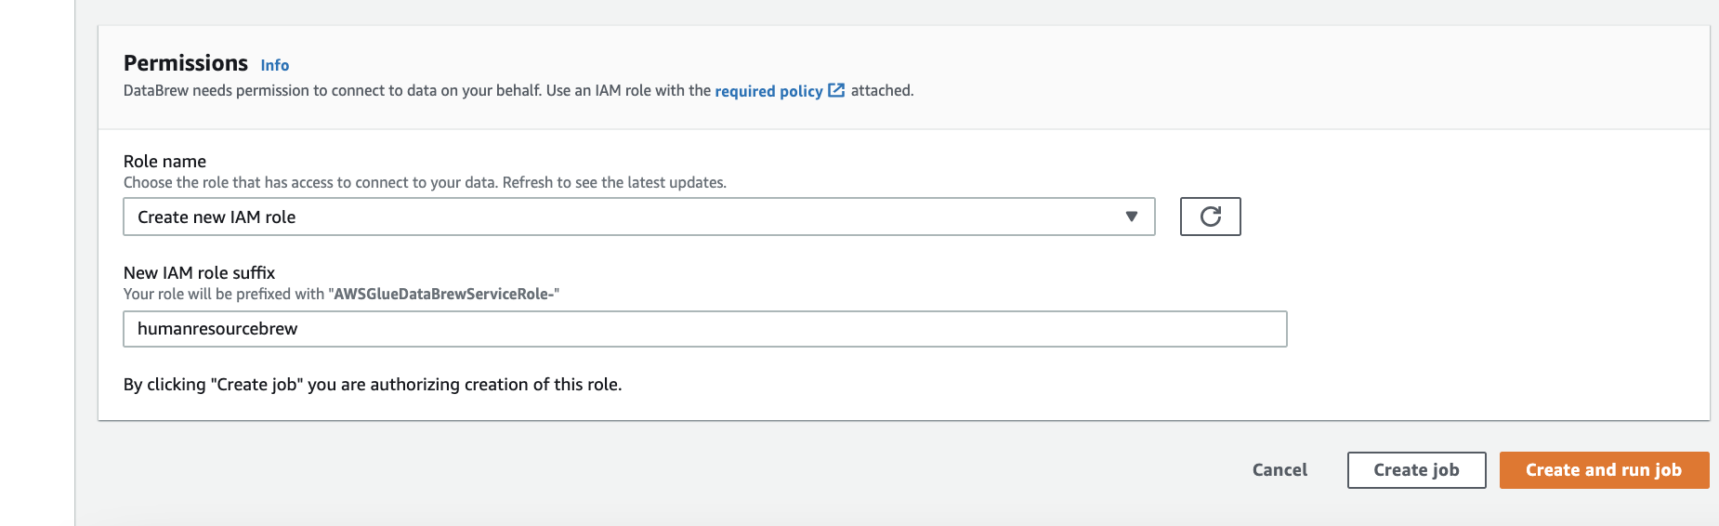Viewport: 1719px width, 526px height.
Task: Select the Create new IAM role value text
Action: point(217,217)
